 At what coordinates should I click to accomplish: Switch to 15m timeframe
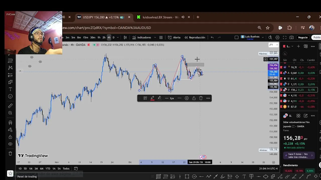tap(86, 37)
